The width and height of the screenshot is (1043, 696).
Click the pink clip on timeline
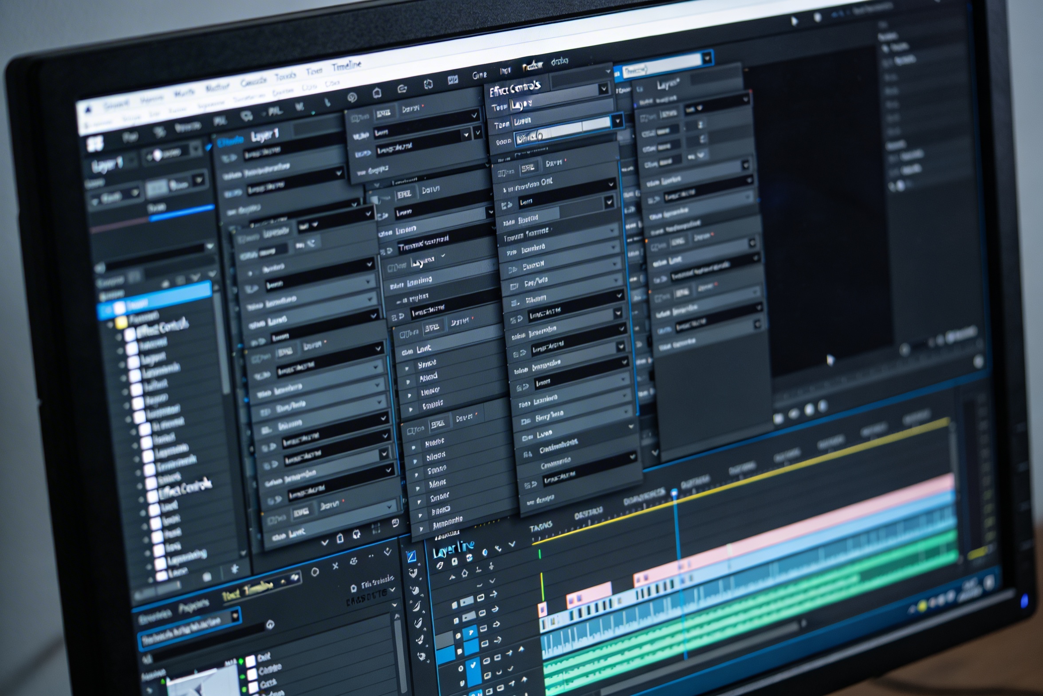pyautogui.click(x=590, y=595)
